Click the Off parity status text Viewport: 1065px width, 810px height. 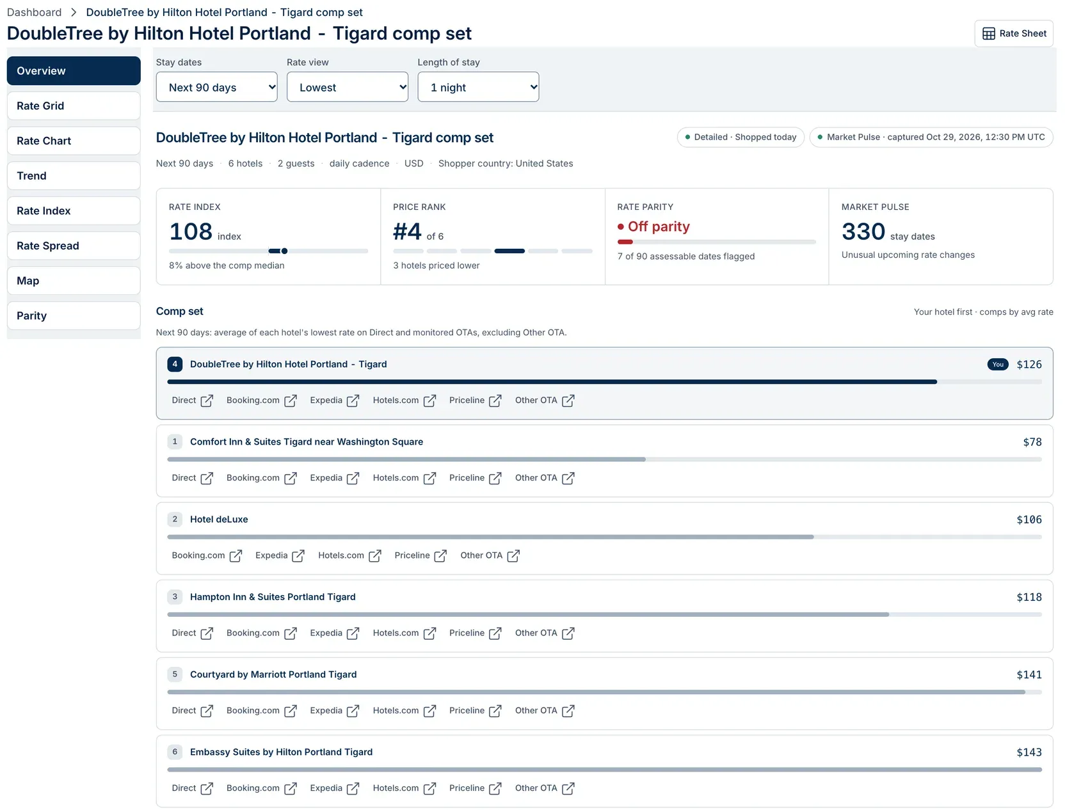659,226
